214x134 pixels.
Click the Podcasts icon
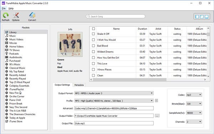tap(6, 54)
